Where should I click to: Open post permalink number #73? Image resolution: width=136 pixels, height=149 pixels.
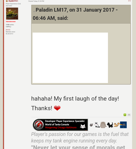129,1
